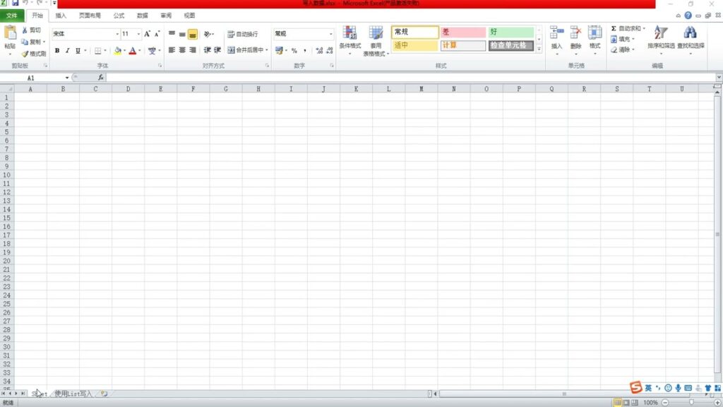Viewport: 723px width, 407px height.
Task: Apply the 好 (Good) green cell style
Action: coord(511,33)
